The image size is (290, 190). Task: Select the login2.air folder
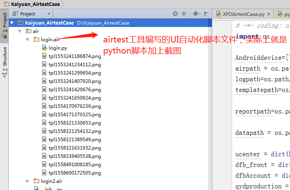(52, 181)
